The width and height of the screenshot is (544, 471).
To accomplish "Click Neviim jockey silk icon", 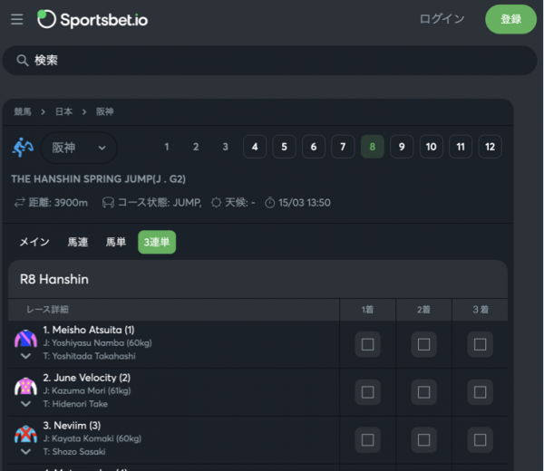I will coord(25,435).
